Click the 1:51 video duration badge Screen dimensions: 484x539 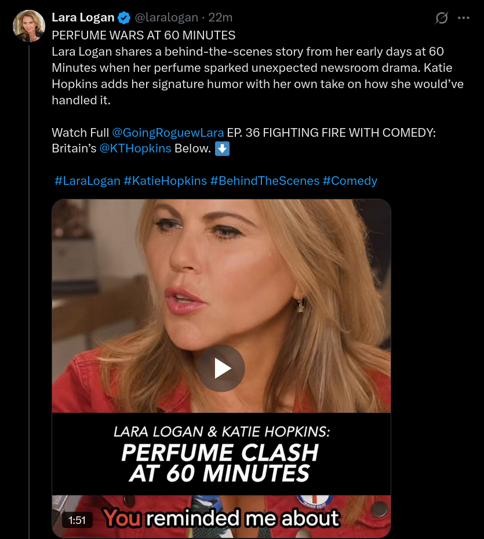(x=77, y=520)
